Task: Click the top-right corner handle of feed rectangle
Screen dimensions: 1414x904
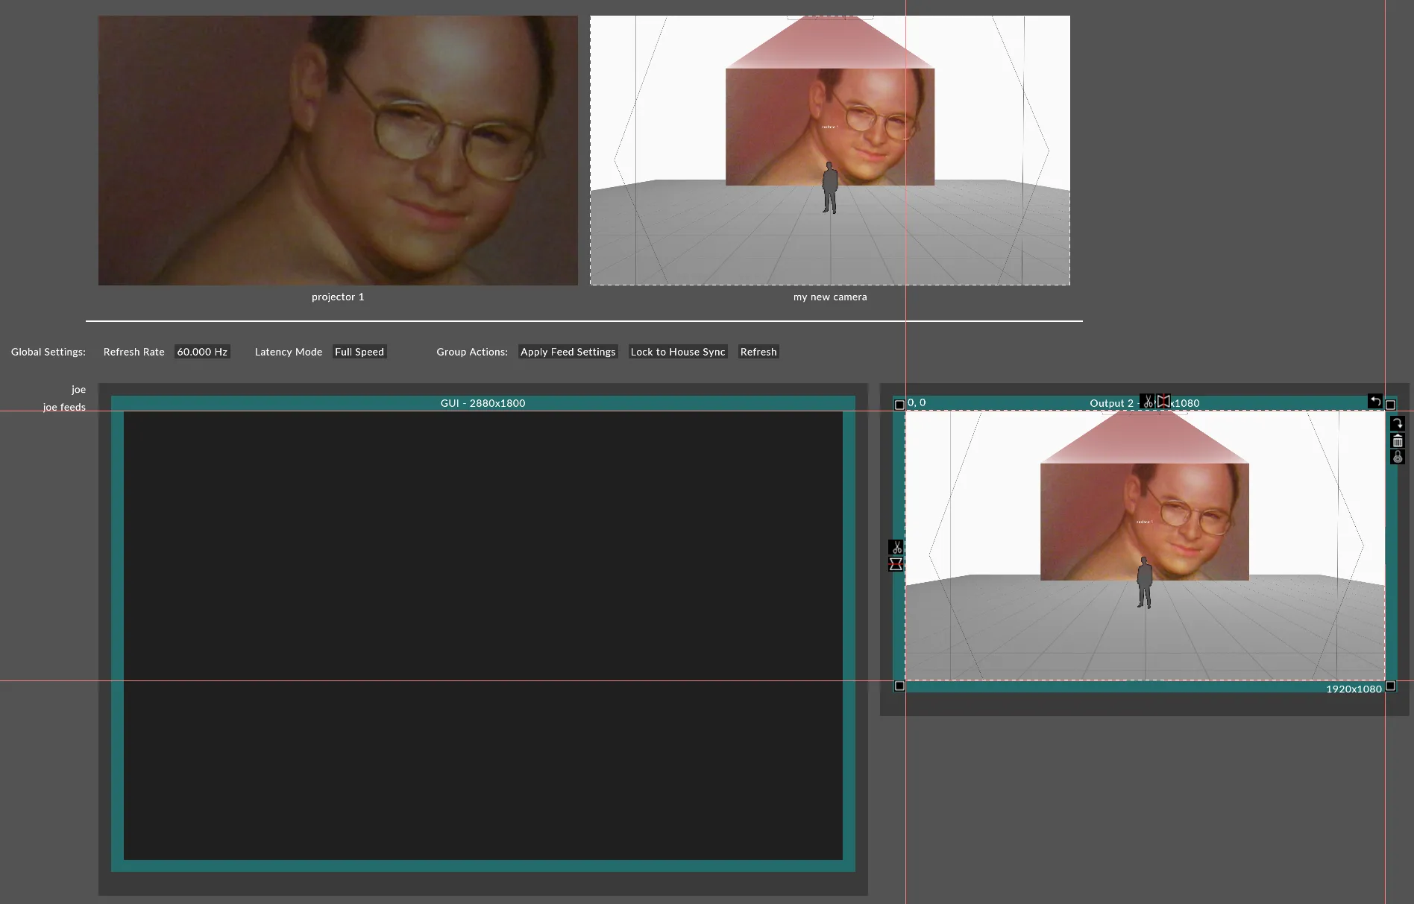Action: [1390, 405]
